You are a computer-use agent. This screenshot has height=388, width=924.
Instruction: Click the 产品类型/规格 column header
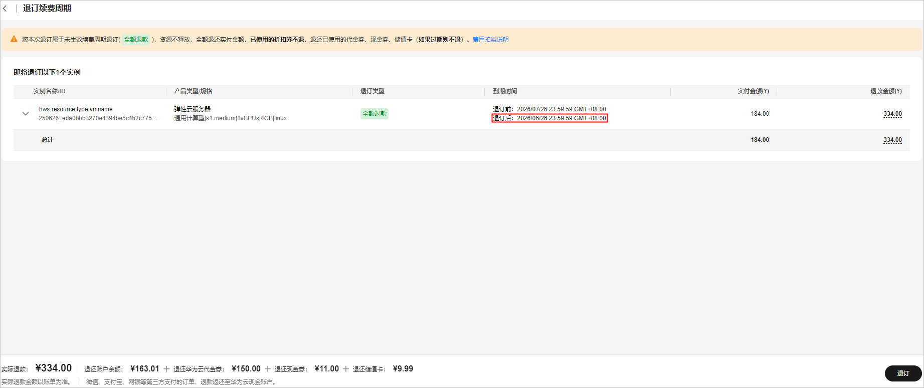(194, 91)
